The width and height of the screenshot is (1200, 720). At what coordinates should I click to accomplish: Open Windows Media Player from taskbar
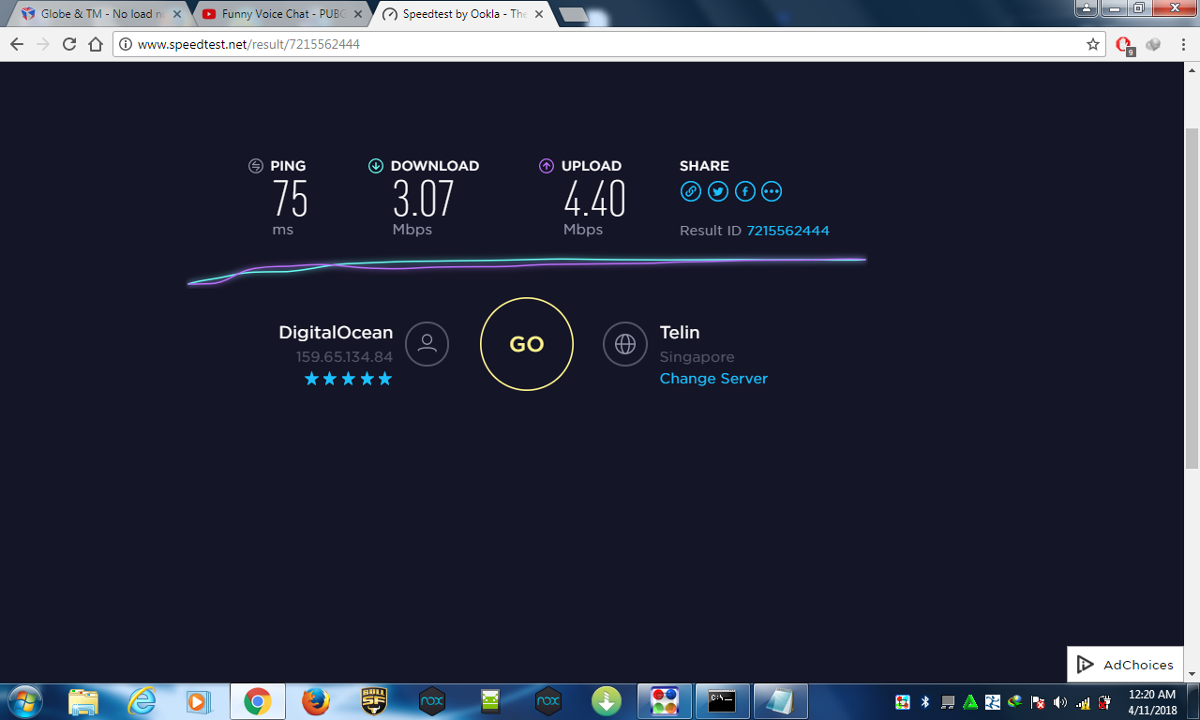click(198, 701)
